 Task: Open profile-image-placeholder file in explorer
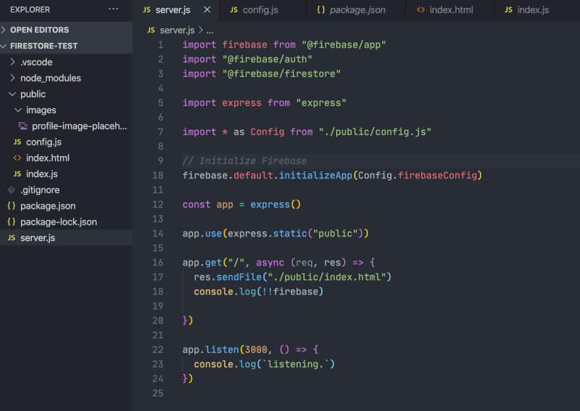tap(66, 126)
